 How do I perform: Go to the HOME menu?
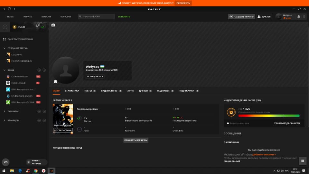pyautogui.click(x=10, y=16)
